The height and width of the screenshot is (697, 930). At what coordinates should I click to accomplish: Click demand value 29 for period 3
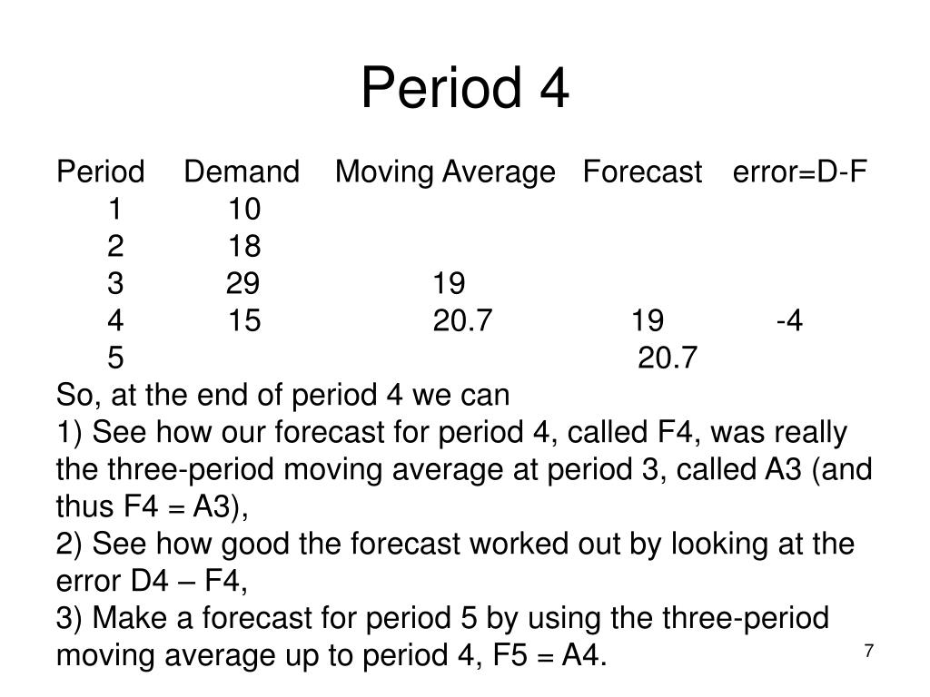(x=242, y=283)
